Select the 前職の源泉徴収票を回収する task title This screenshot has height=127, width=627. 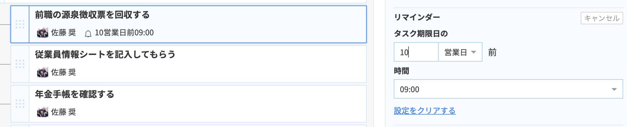click(92, 15)
